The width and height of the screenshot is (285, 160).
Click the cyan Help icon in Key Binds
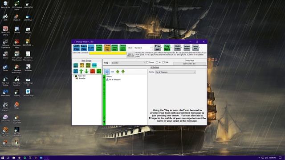tap(94, 65)
